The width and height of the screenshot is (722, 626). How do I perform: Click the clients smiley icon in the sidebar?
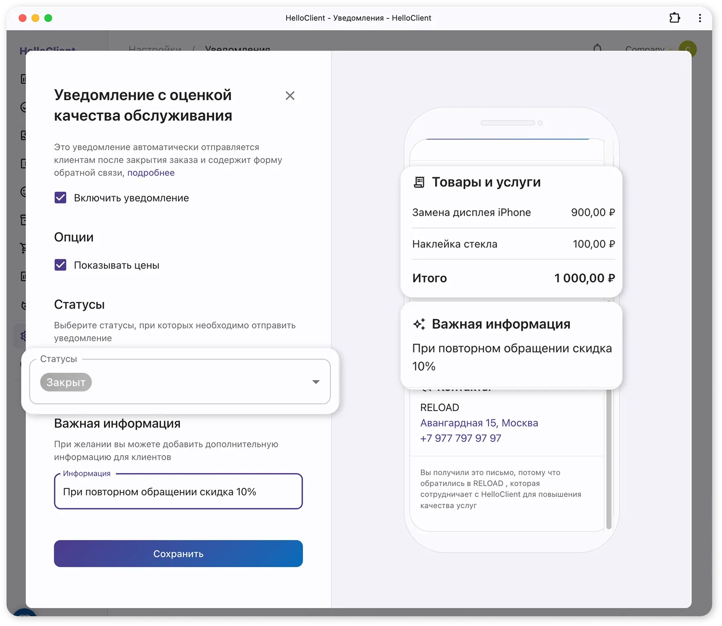23,192
